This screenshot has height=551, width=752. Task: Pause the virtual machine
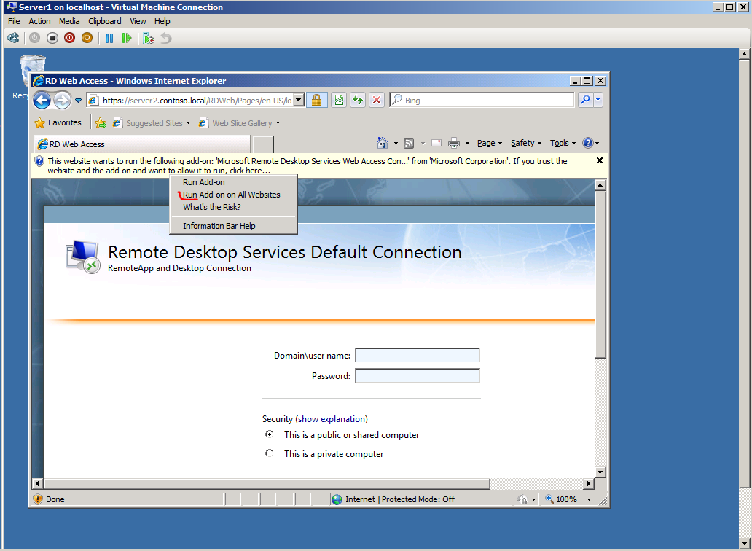[109, 38]
